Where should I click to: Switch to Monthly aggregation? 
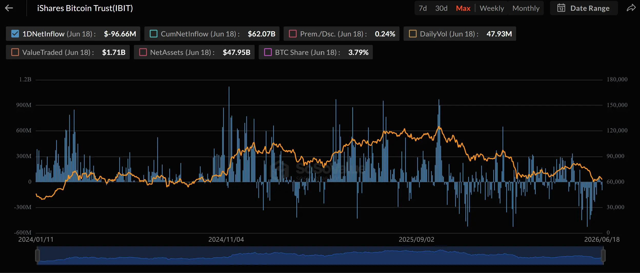tap(526, 8)
